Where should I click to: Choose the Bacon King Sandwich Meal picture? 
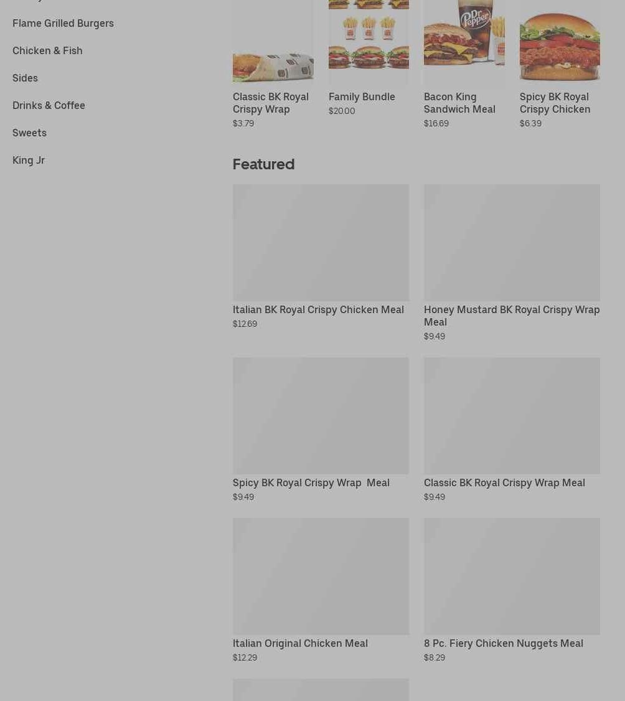pyautogui.click(x=464, y=42)
